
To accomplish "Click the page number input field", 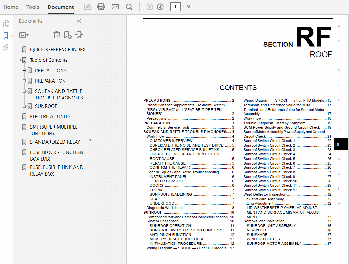I will coord(175,7).
